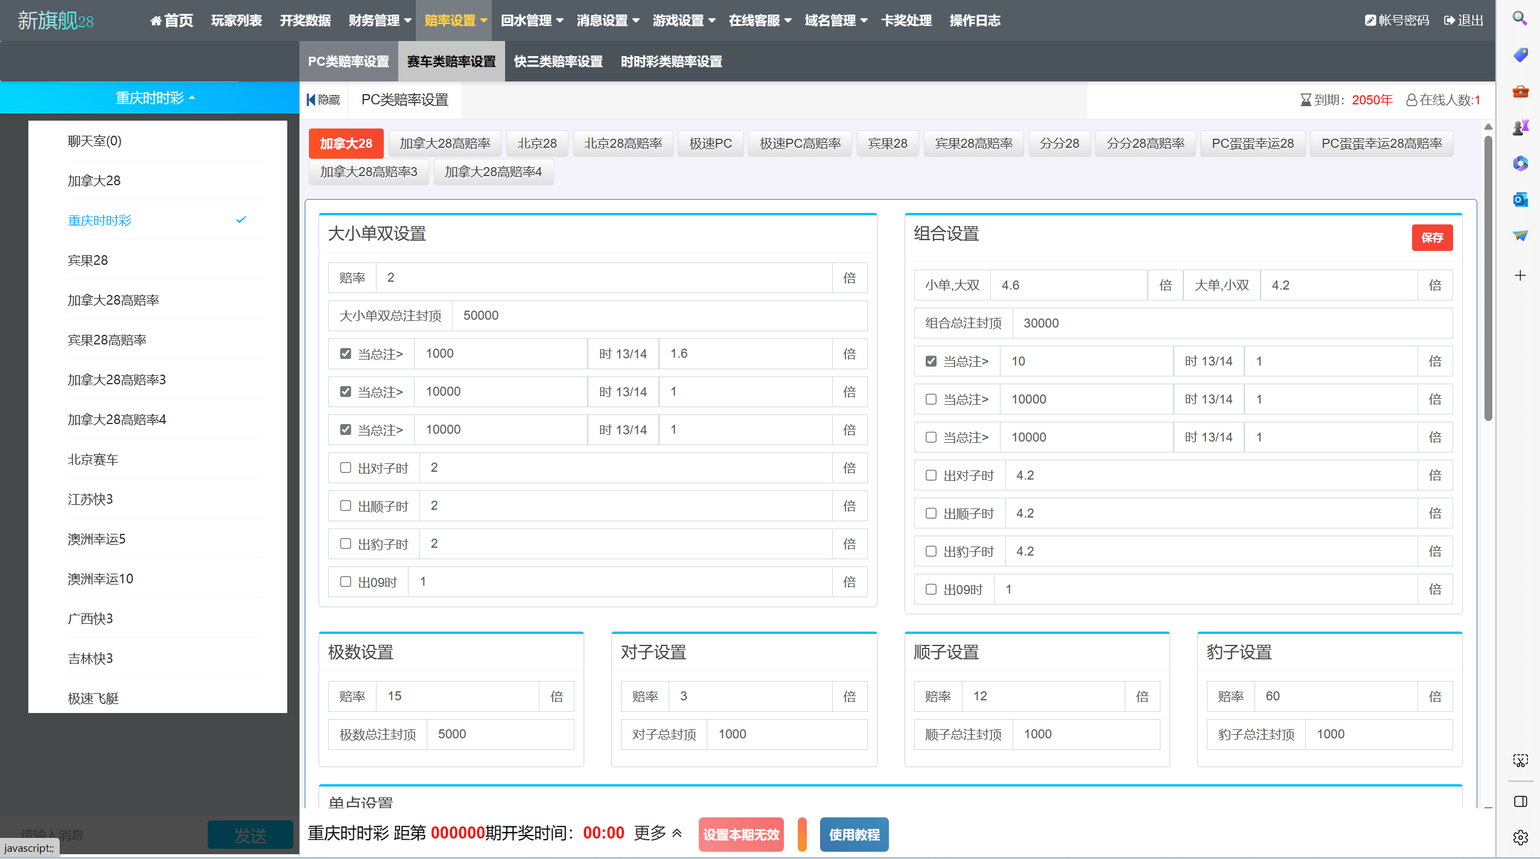The image size is (1540, 859).
Task: Enable 出顺子时 checkbox in 大小单双设置
Action: click(345, 506)
